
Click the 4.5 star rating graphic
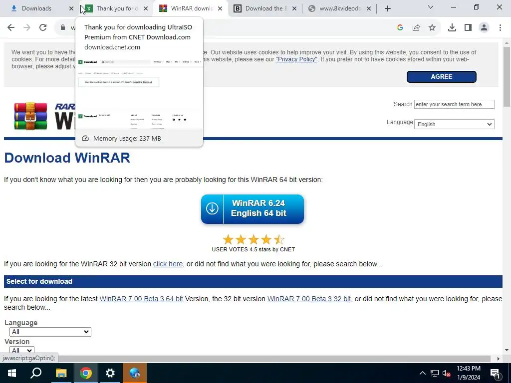[253, 240]
